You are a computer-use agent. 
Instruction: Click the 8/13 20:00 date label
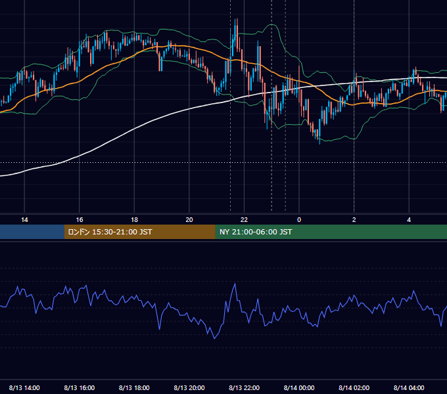click(x=189, y=387)
